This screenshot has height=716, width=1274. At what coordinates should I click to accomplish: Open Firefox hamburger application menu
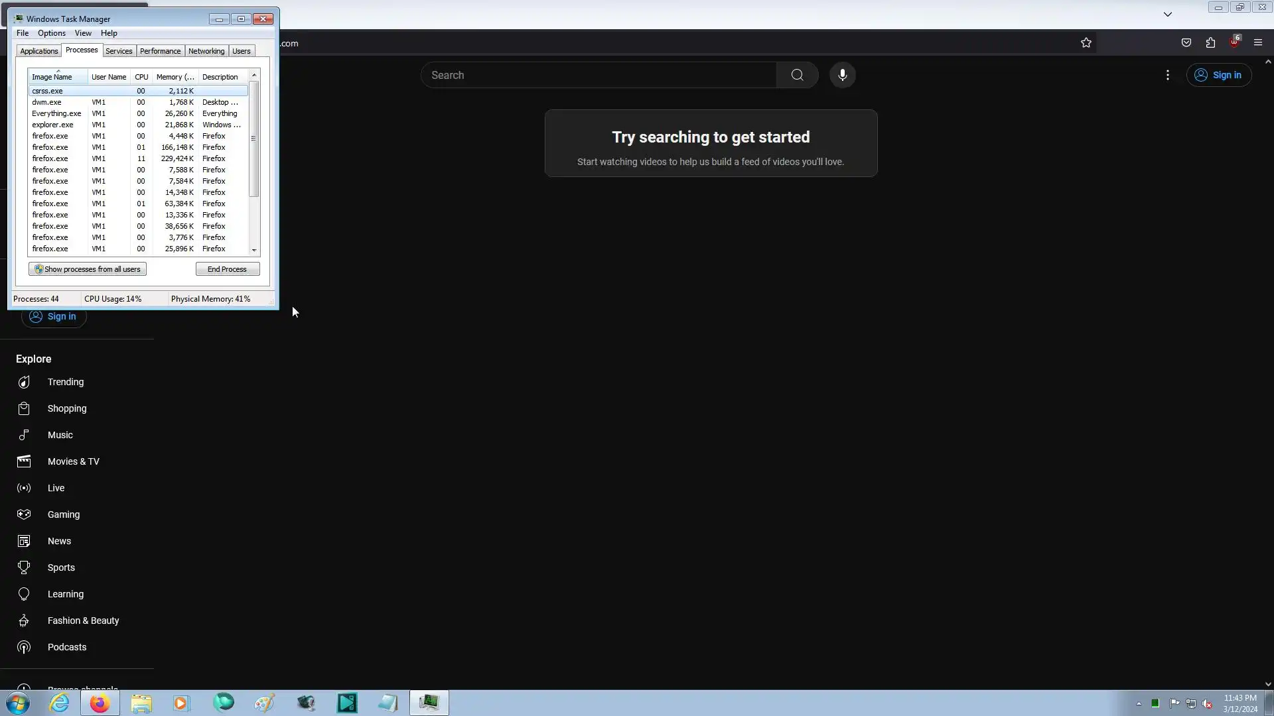pyautogui.click(x=1257, y=43)
